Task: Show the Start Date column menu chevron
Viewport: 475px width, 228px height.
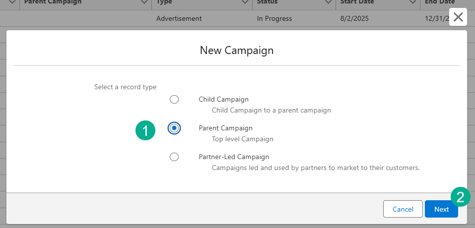Action: pyautogui.click(x=412, y=2)
